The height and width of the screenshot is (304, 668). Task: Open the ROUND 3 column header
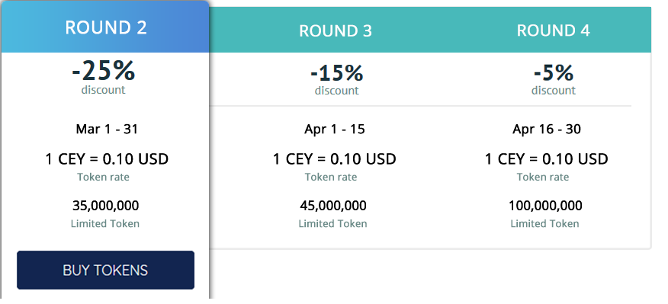pyautogui.click(x=336, y=30)
